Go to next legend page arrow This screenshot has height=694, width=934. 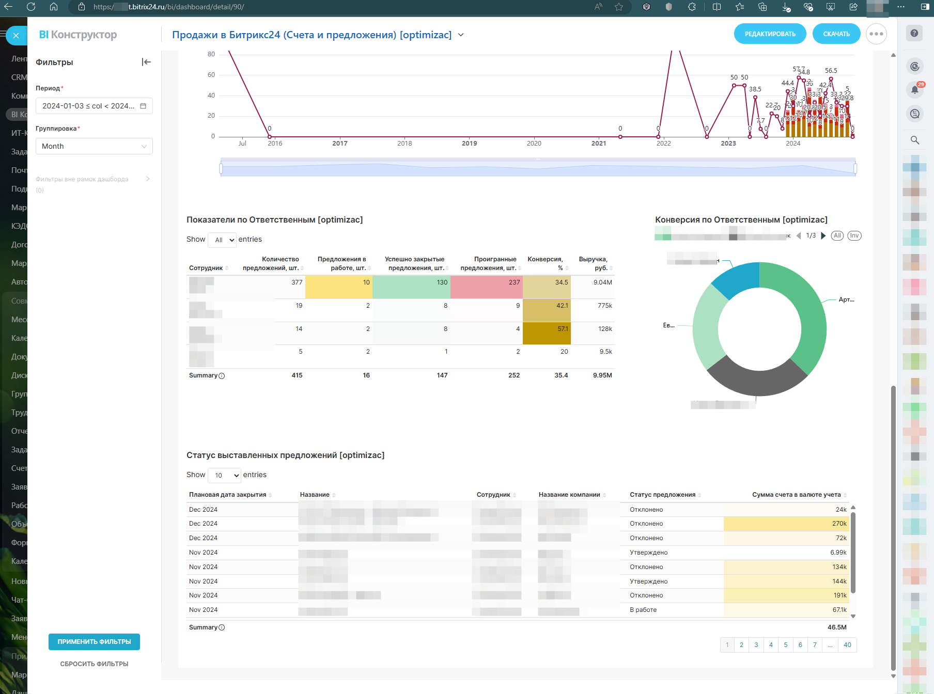[823, 236]
